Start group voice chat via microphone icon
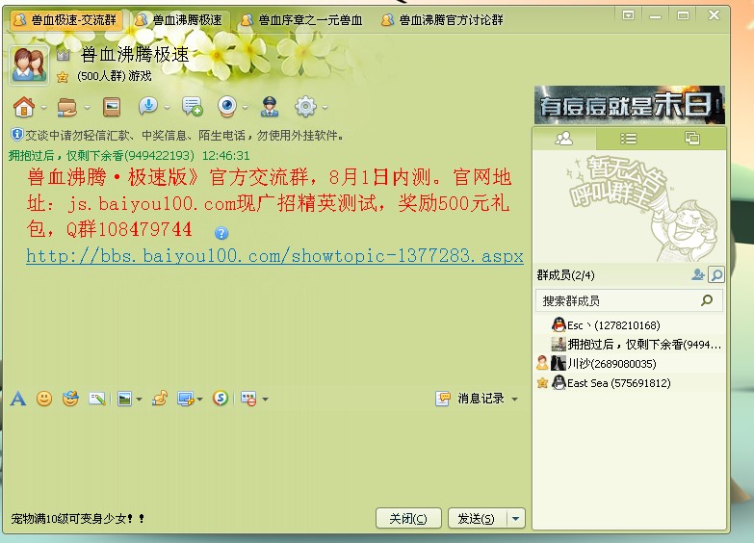Image resolution: width=754 pixels, height=543 pixels. point(148,107)
